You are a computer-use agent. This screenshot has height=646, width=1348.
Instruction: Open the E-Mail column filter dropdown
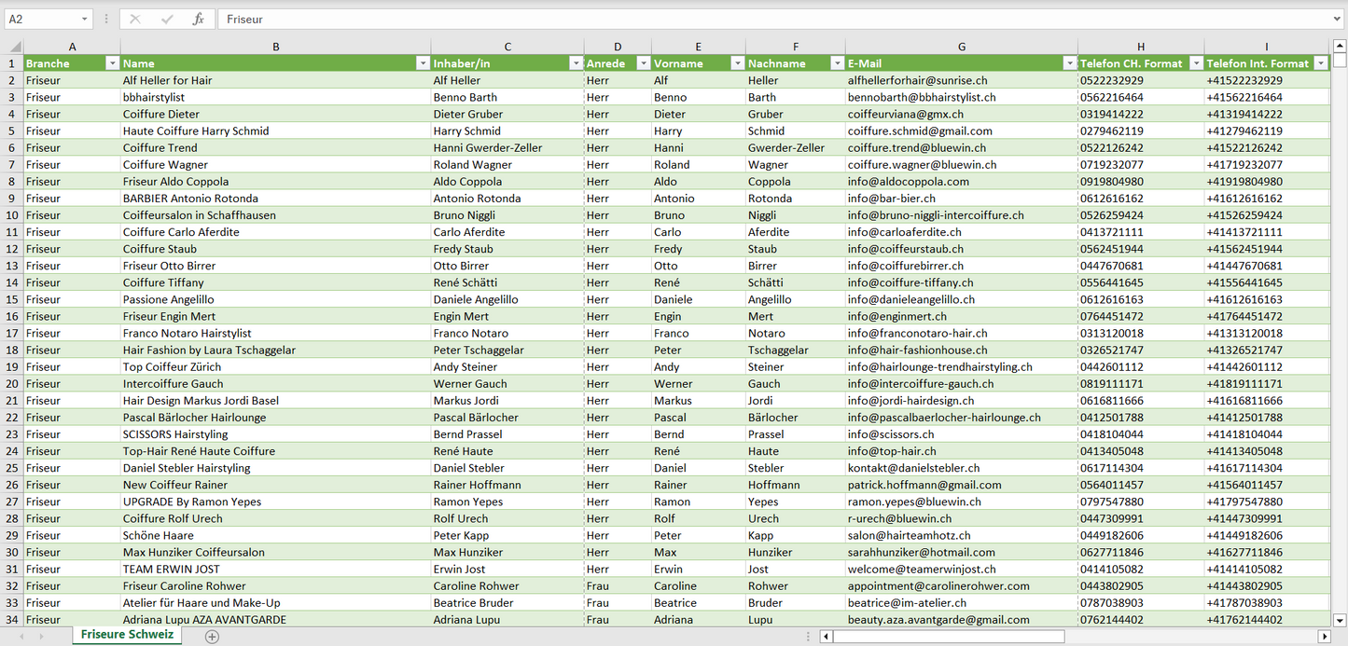(1068, 63)
